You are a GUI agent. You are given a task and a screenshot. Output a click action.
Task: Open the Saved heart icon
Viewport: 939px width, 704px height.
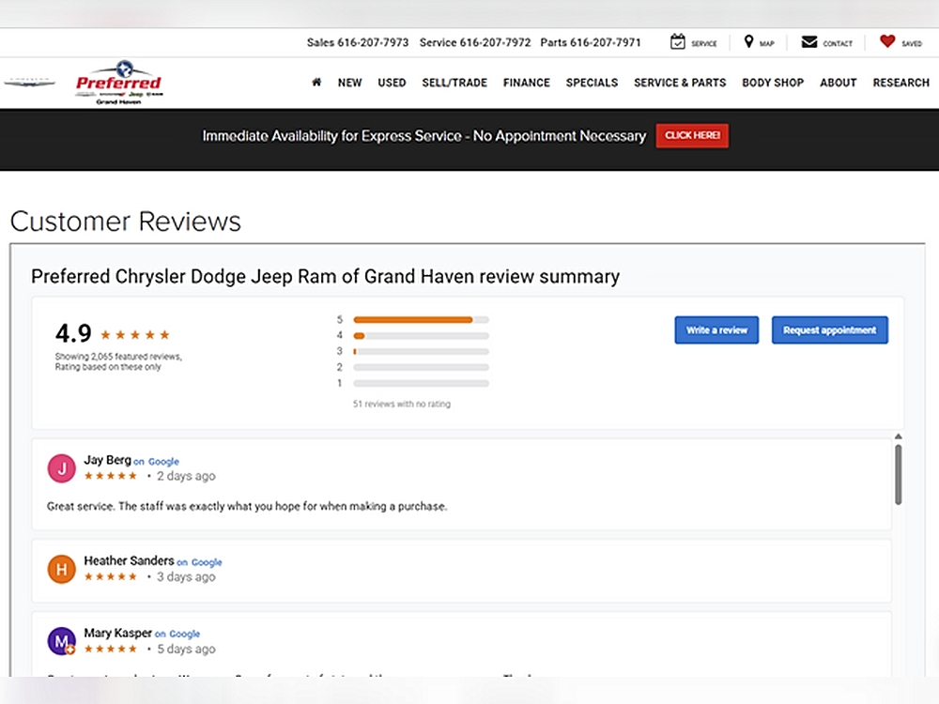887,41
